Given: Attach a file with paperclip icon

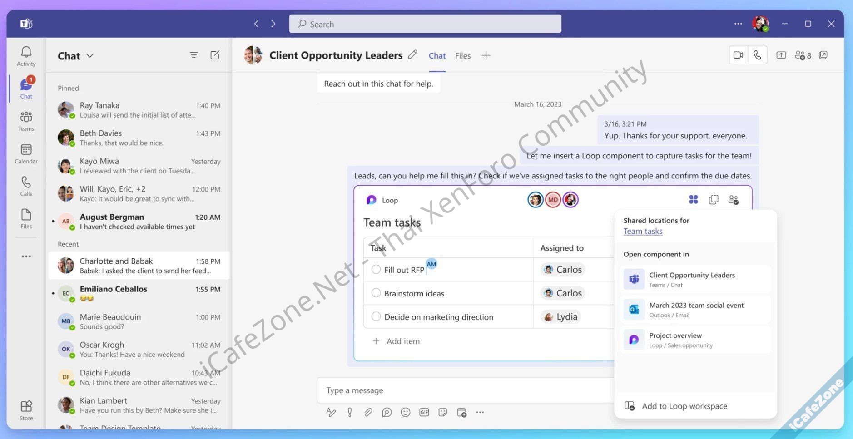Looking at the screenshot, I should (368, 412).
